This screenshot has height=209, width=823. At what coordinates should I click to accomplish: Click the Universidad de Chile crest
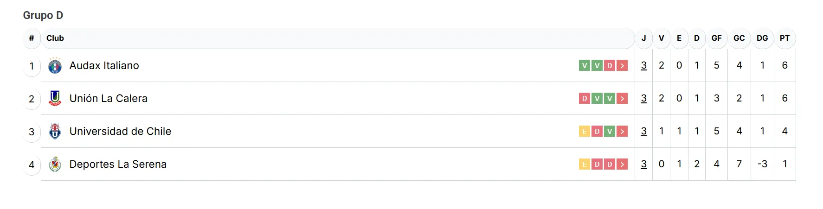tap(55, 132)
